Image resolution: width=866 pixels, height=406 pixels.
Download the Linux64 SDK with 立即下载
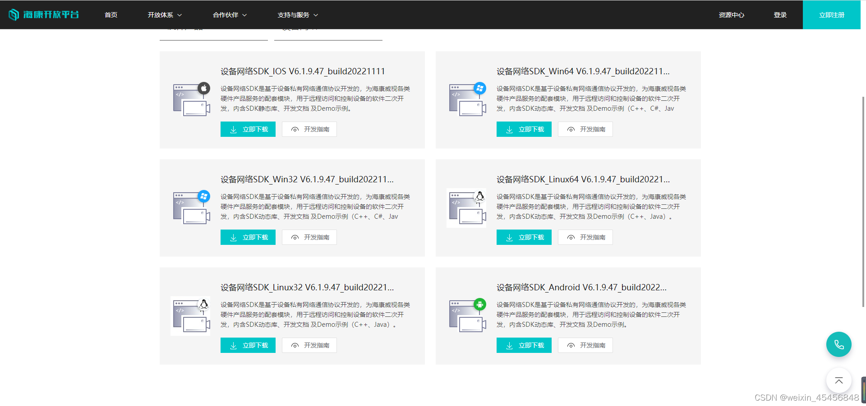click(x=524, y=237)
